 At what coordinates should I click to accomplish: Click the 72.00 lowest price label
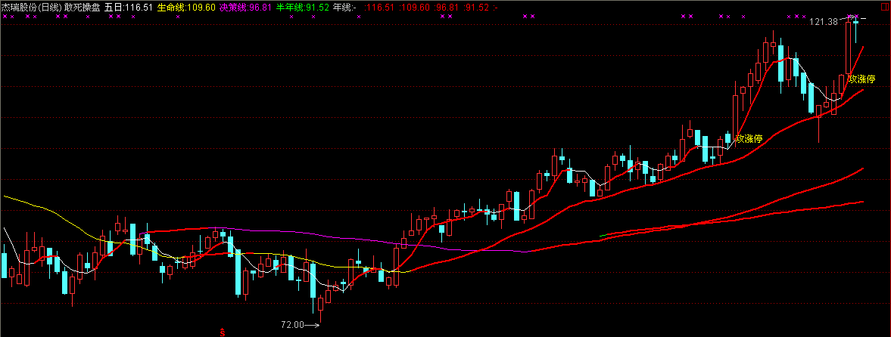point(292,325)
